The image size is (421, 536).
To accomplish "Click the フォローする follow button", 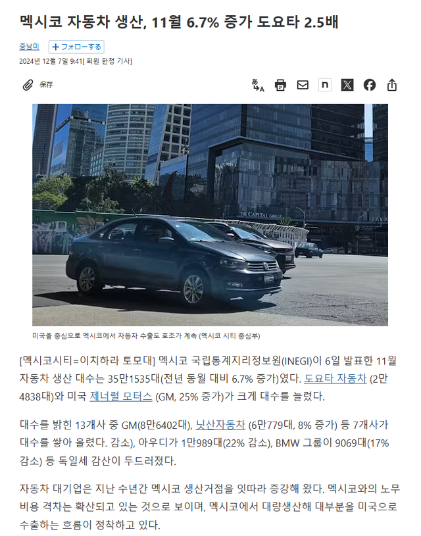I will pyautogui.click(x=76, y=47).
